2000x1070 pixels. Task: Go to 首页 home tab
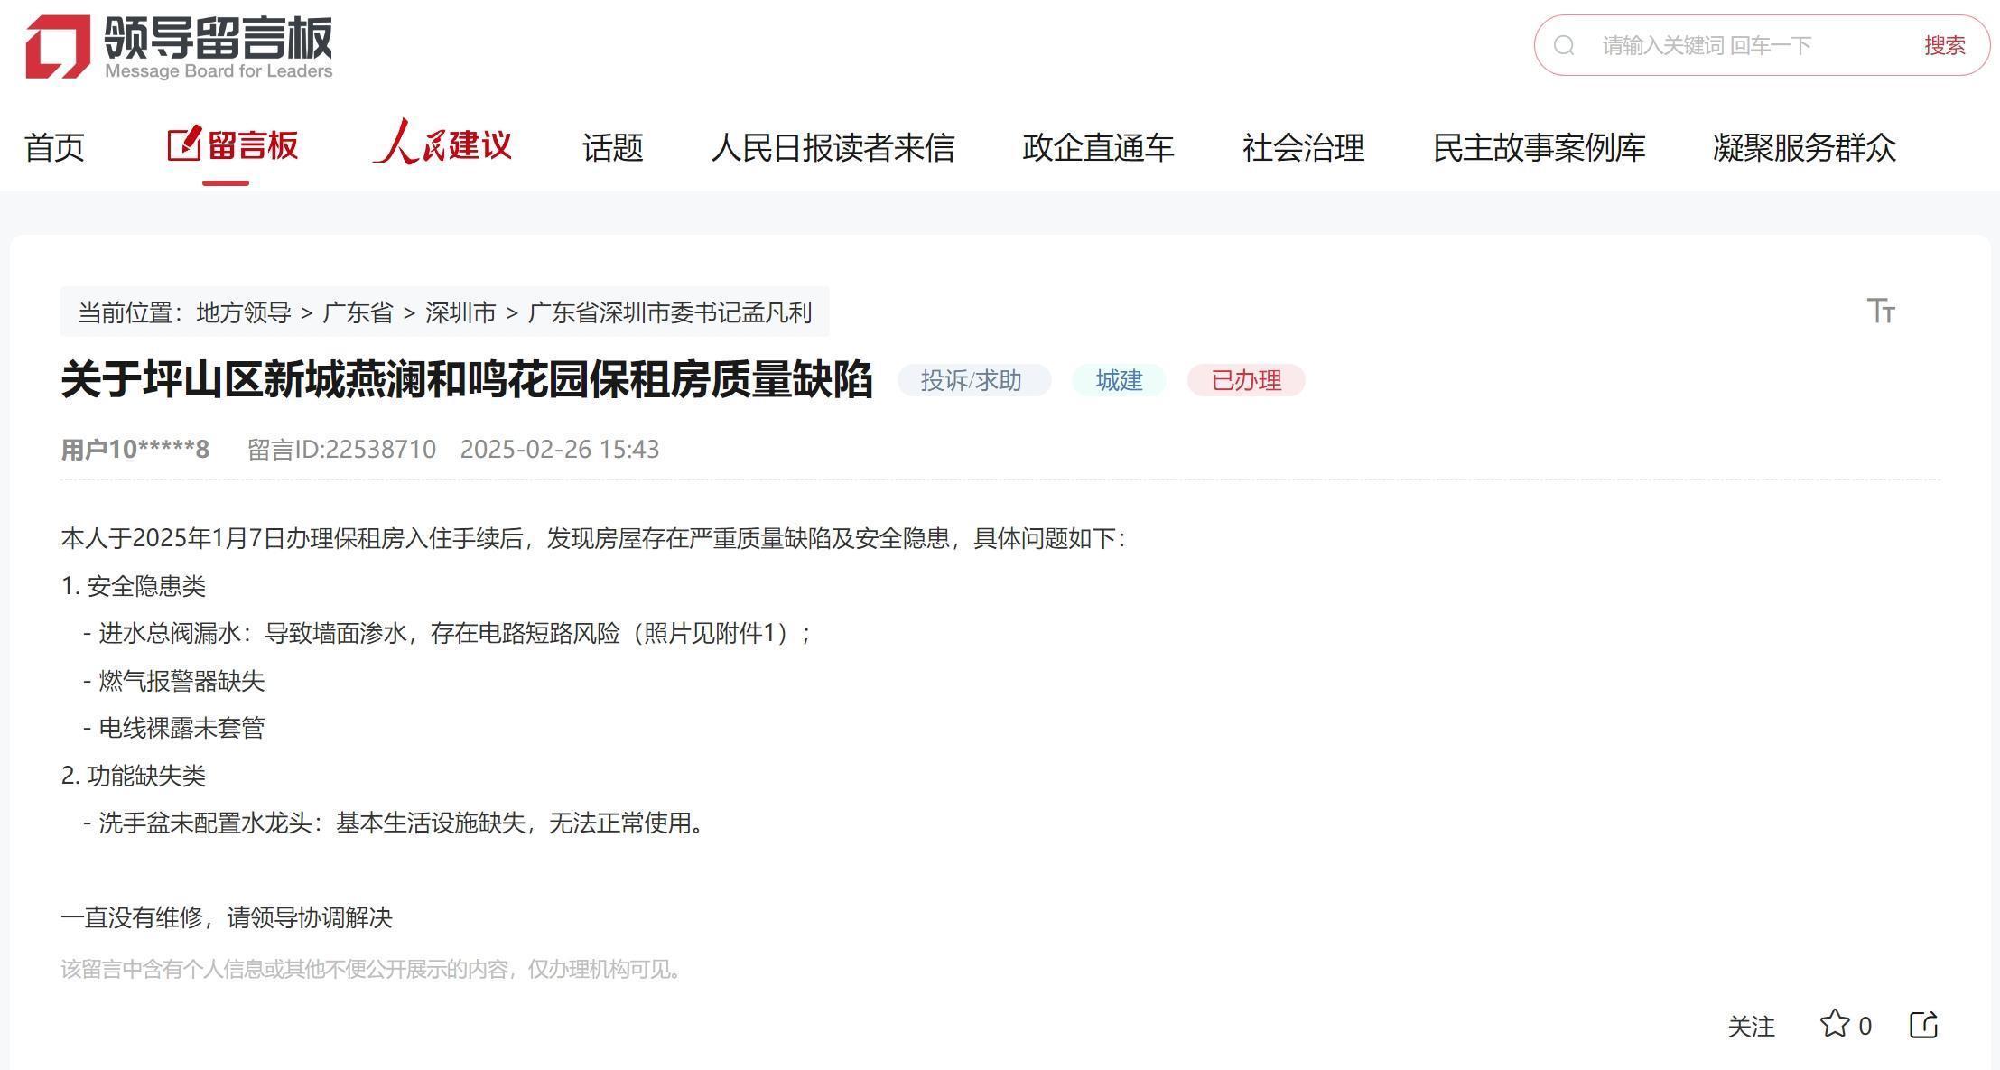tap(54, 147)
